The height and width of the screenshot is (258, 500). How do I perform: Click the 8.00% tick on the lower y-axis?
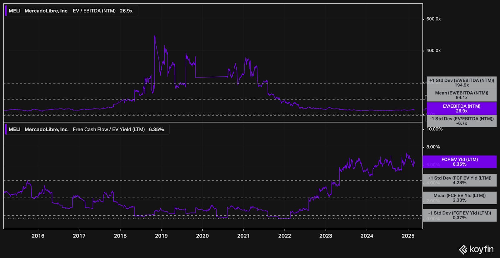coord(433,147)
